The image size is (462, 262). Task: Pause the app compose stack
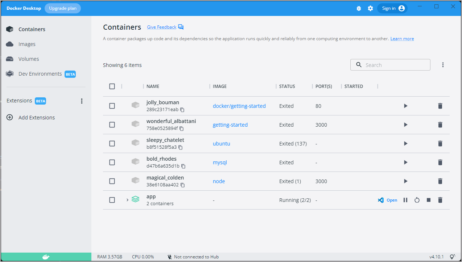click(405, 200)
